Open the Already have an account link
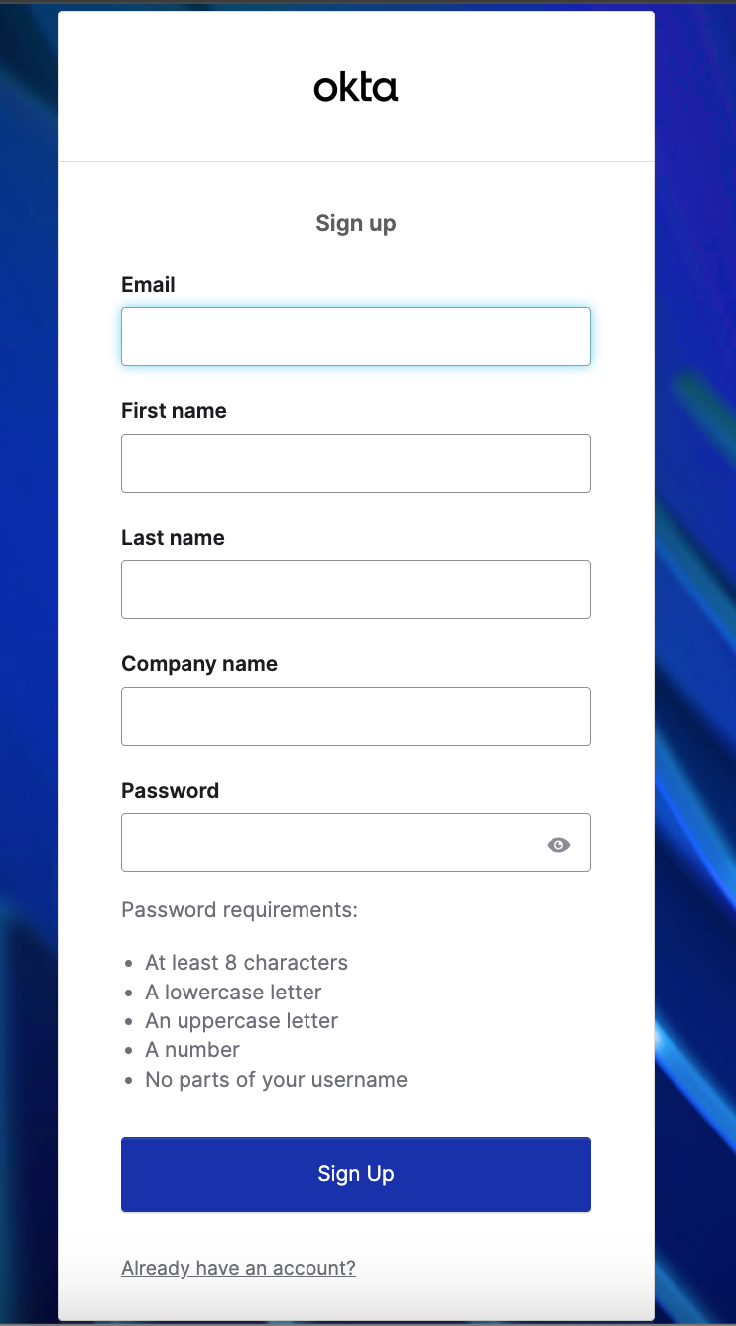The width and height of the screenshot is (736, 1326). pyautogui.click(x=238, y=1267)
